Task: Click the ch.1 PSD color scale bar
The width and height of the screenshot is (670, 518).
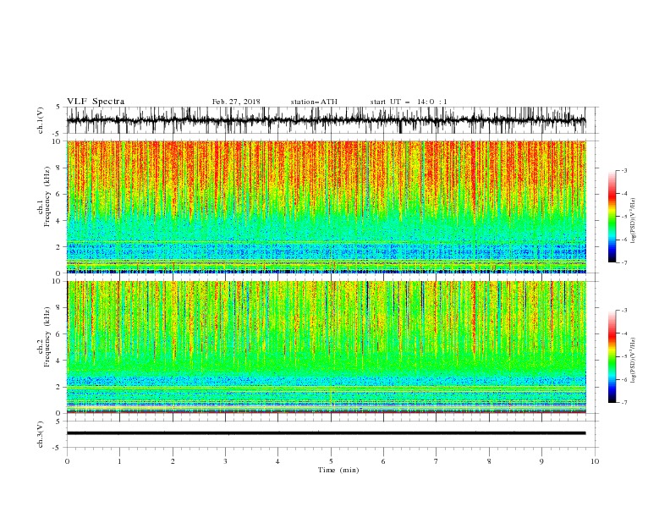Action: tap(612, 216)
